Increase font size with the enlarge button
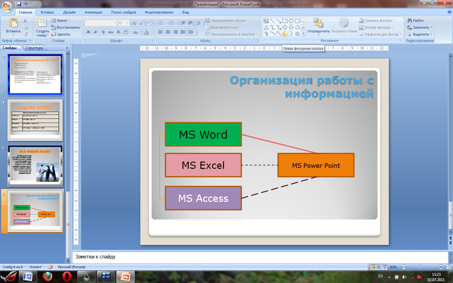Screen dimensions: 453x283 click(x=134, y=23)
